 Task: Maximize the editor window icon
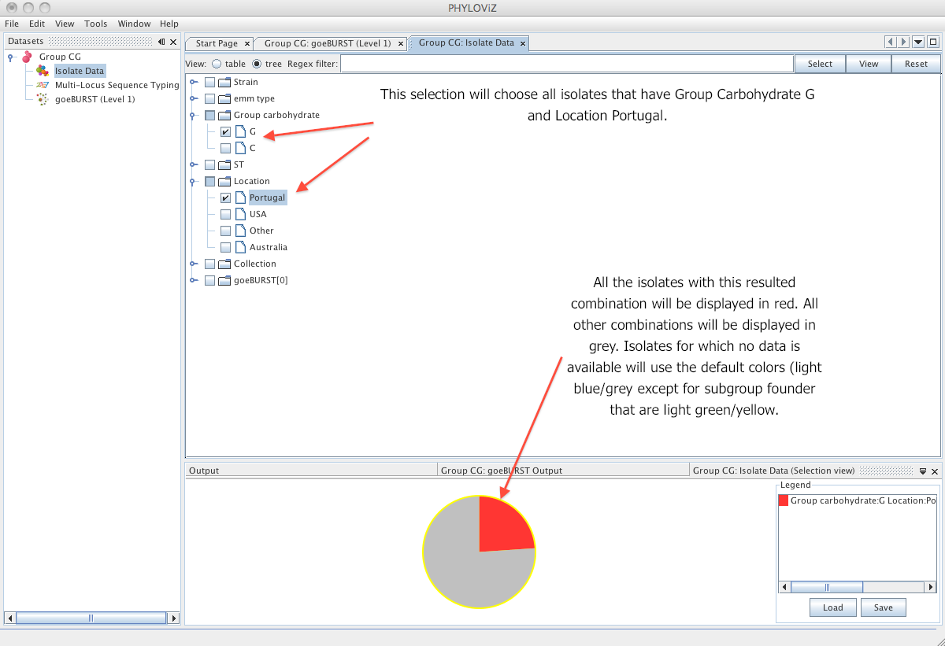click(x=932, y=42)
